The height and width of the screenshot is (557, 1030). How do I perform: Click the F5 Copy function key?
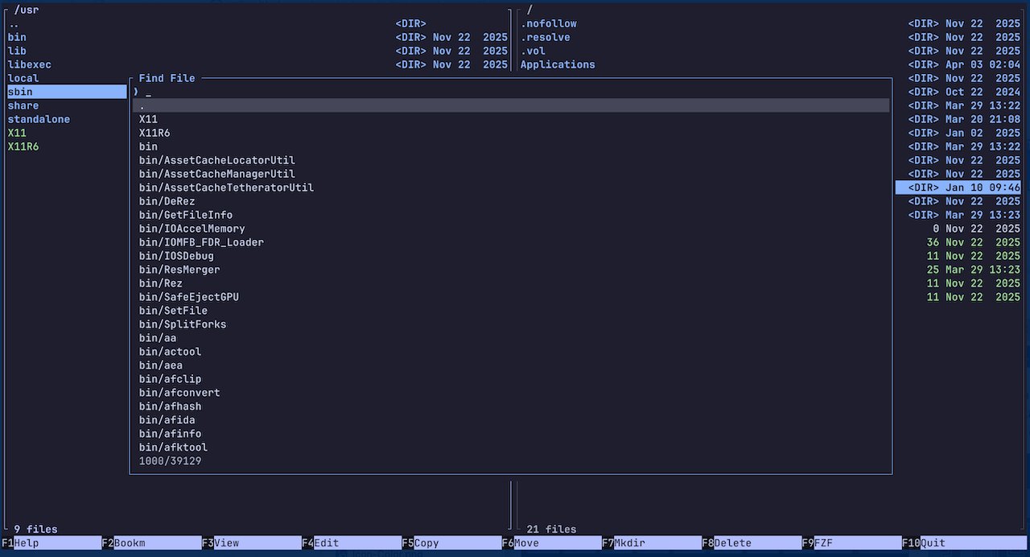click(451, 543)
